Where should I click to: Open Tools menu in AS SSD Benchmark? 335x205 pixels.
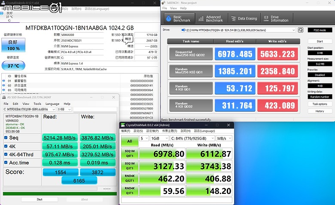[37, 104]
